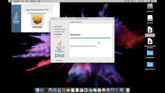Click the Installation step in sidebar
The width and height of the screenshot is (165, 93).
[58, 34]
